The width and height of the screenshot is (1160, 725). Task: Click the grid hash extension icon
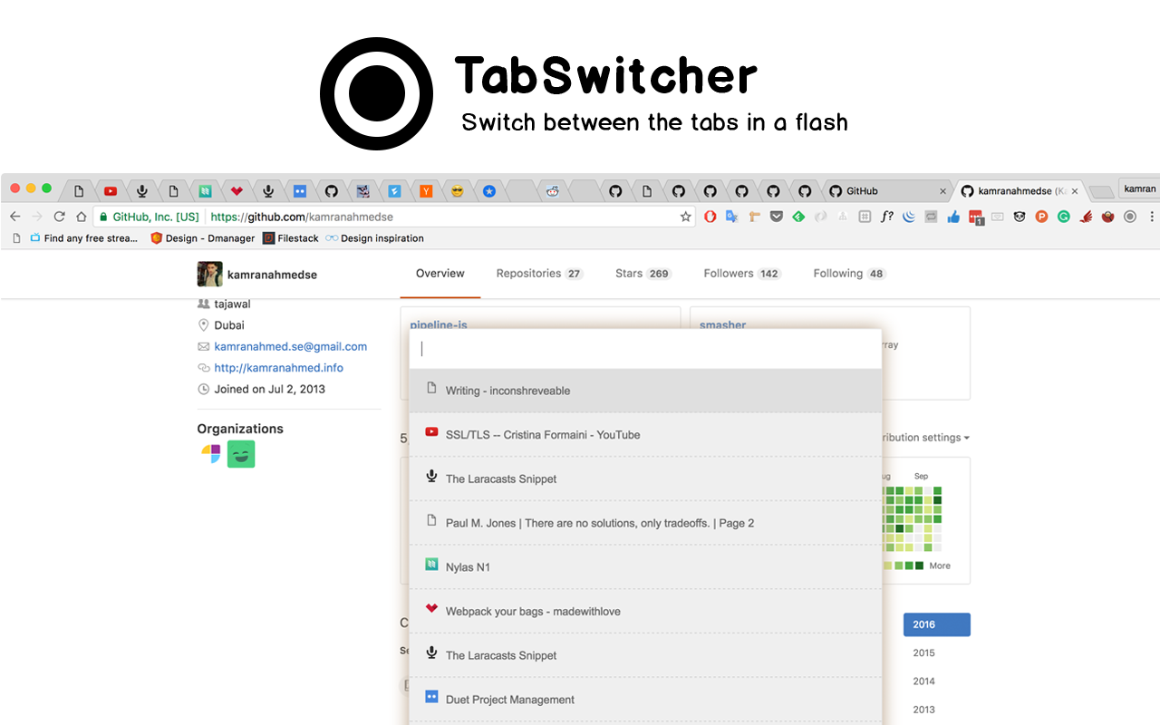click(x=865, y=217)
